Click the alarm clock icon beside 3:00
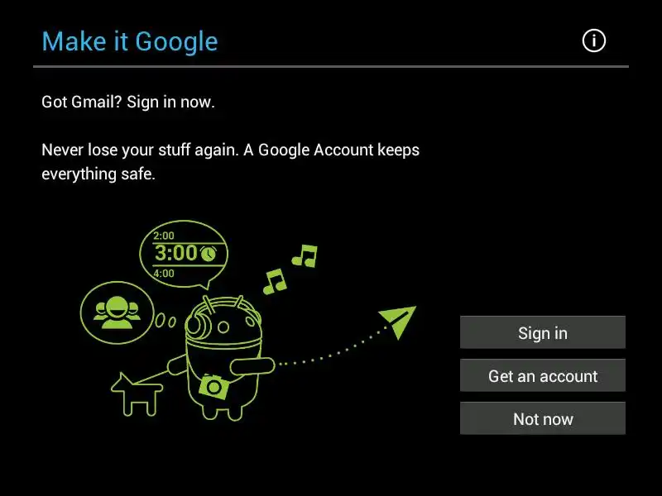This screenshot has width=662, height=496. (209, 254)
